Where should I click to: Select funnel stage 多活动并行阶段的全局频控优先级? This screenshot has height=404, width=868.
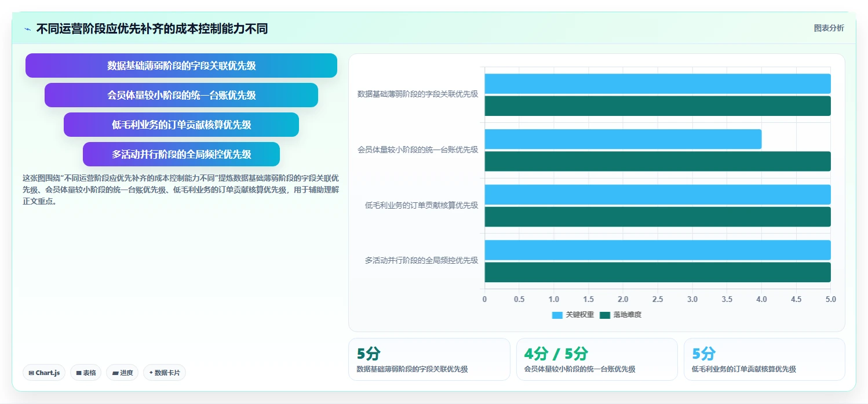[181, 154]
